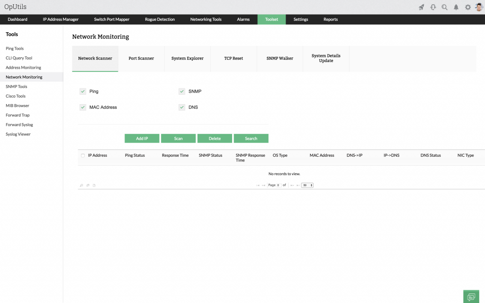The width and height of the screenshot is (485, 303).
Task: Click the Add IP button
Action: point(142,138)
